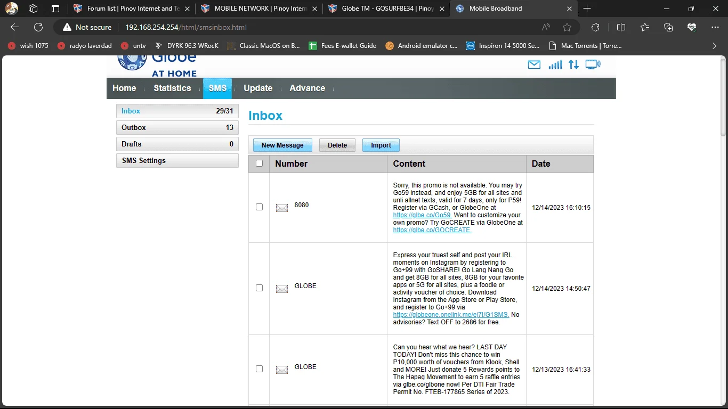
Task: Open the new-message envelope status icon
Action: [534, 65]
